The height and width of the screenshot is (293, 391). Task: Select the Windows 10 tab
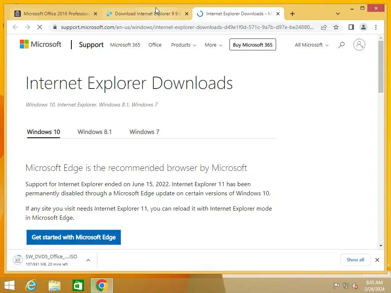pos(44,132)
